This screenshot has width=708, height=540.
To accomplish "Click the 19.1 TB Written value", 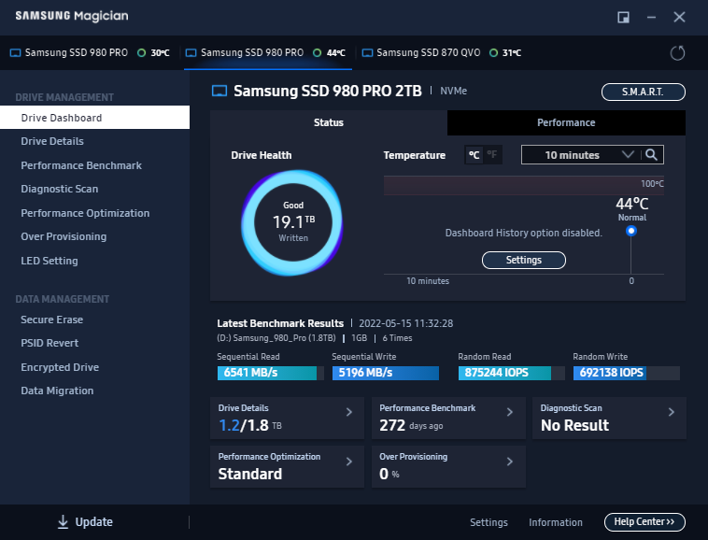I will pos(293,222).
